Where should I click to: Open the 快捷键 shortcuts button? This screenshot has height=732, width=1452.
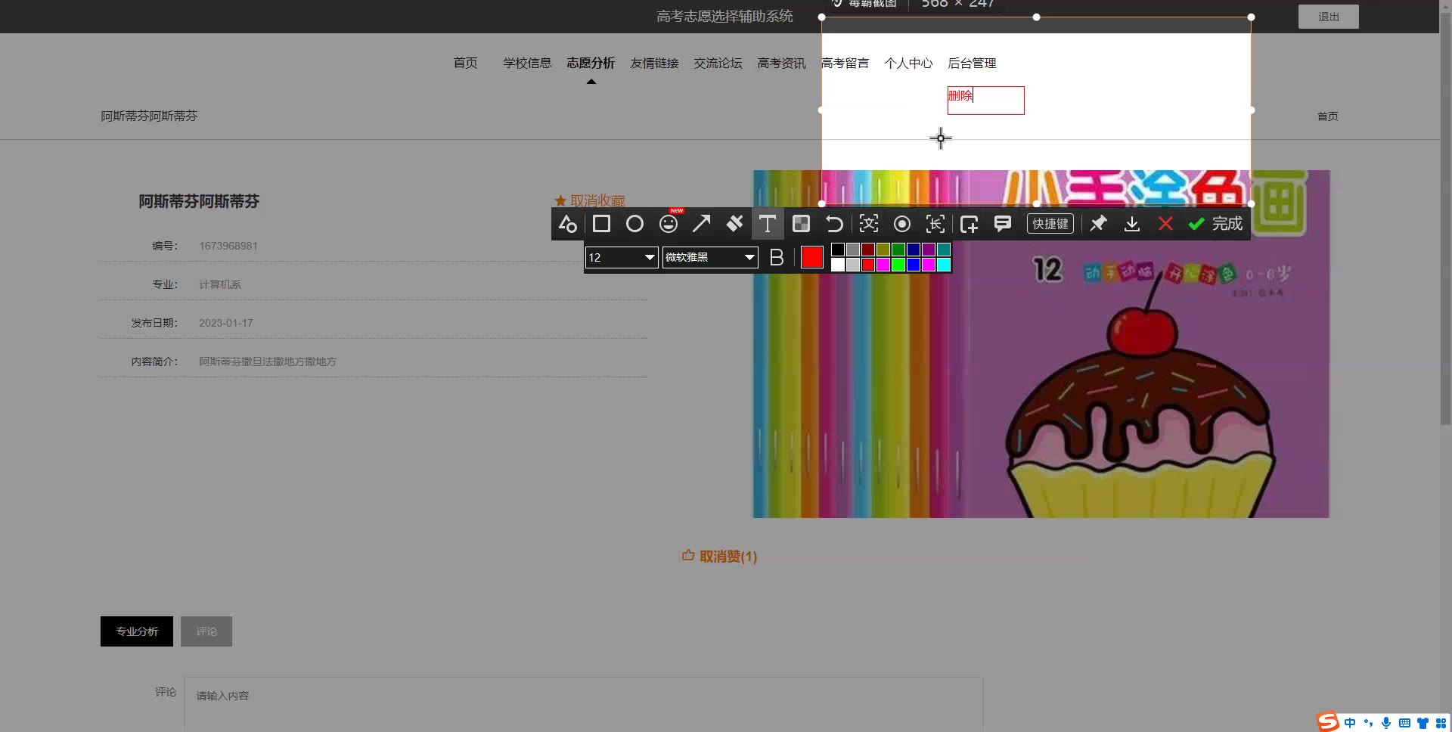click(1050, 224)
